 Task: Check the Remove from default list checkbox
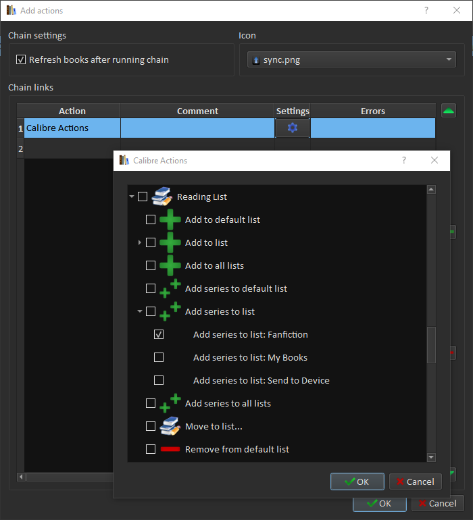click(x=151, y=449)
